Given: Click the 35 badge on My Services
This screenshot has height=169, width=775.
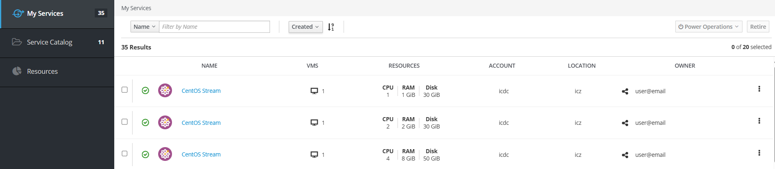Looking at the screenshot, I should 101,13.
